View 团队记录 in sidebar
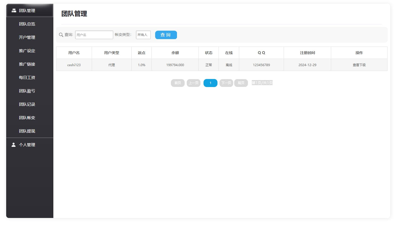The height and width of the screenshot is (226, 399). (x=27, y=104)
